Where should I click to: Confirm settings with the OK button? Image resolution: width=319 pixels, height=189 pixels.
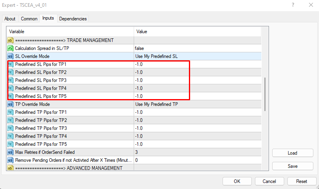click(237, 181)
